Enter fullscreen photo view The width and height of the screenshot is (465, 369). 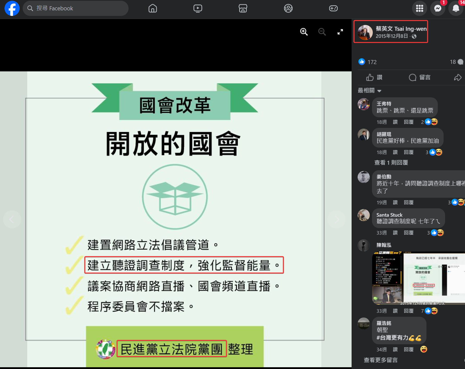(340, 32)
